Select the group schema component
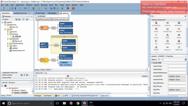Screen dimensions: 188x106 156,36
